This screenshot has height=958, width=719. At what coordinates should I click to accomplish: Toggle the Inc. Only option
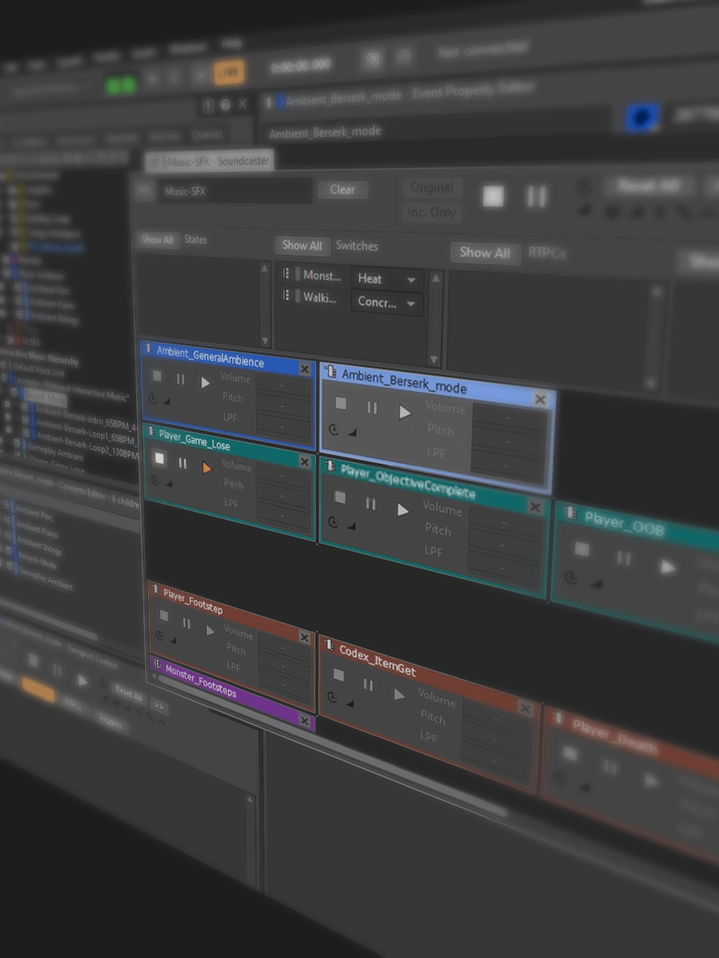431,212
